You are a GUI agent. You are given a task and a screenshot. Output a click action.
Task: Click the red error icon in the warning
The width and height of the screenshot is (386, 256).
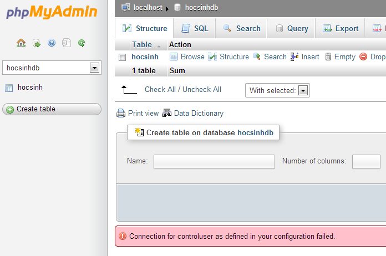[123, 236]
